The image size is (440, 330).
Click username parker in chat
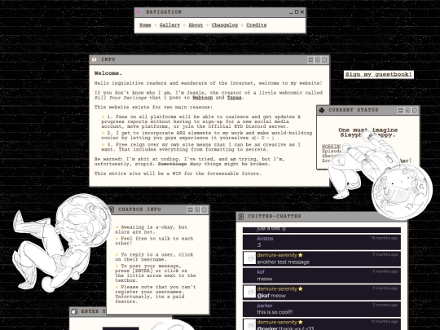(x=265, y=306)
